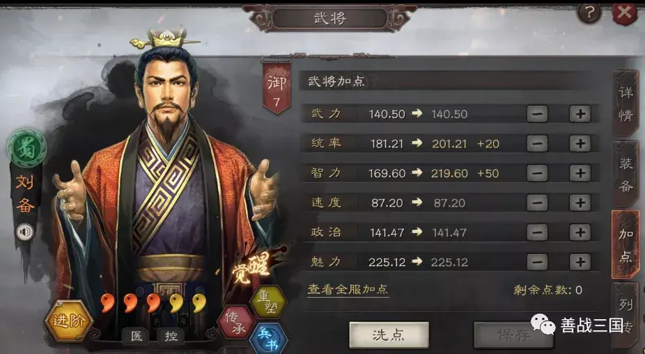Viewport: 645px width, 354px height.
Task: Switch to the 装备 equipment tab
Action: [625, 174]
